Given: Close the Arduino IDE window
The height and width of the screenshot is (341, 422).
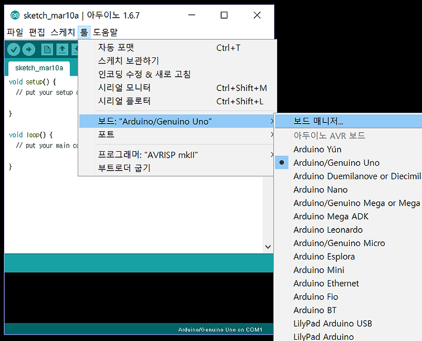Looking at the screenshot, I should (257, 15).
